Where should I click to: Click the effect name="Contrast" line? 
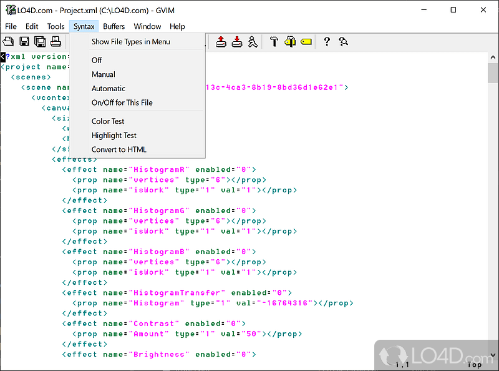point(153,324)
